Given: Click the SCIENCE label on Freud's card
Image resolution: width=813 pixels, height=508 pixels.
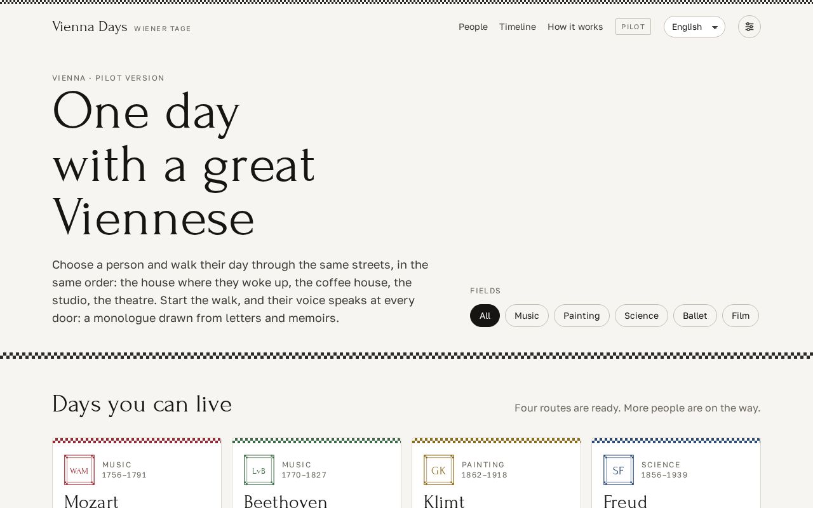Looking at the screenshot, I should pyautogui.click(x=661, y=465).
